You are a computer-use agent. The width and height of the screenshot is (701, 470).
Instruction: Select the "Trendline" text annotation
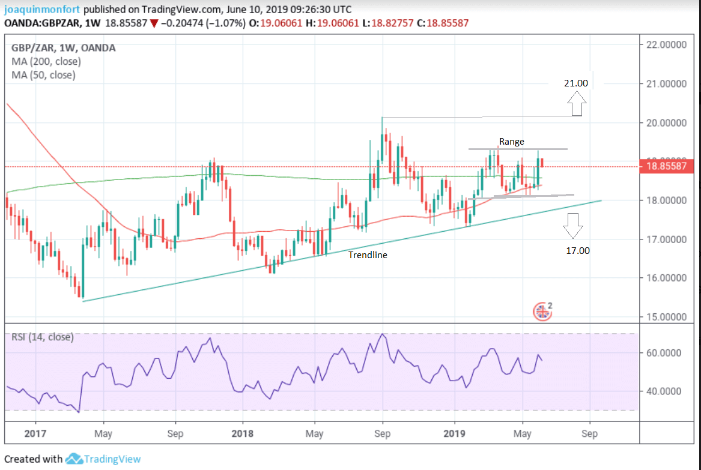point(368,255)
